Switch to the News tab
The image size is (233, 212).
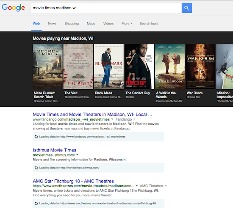click(52, 23)
